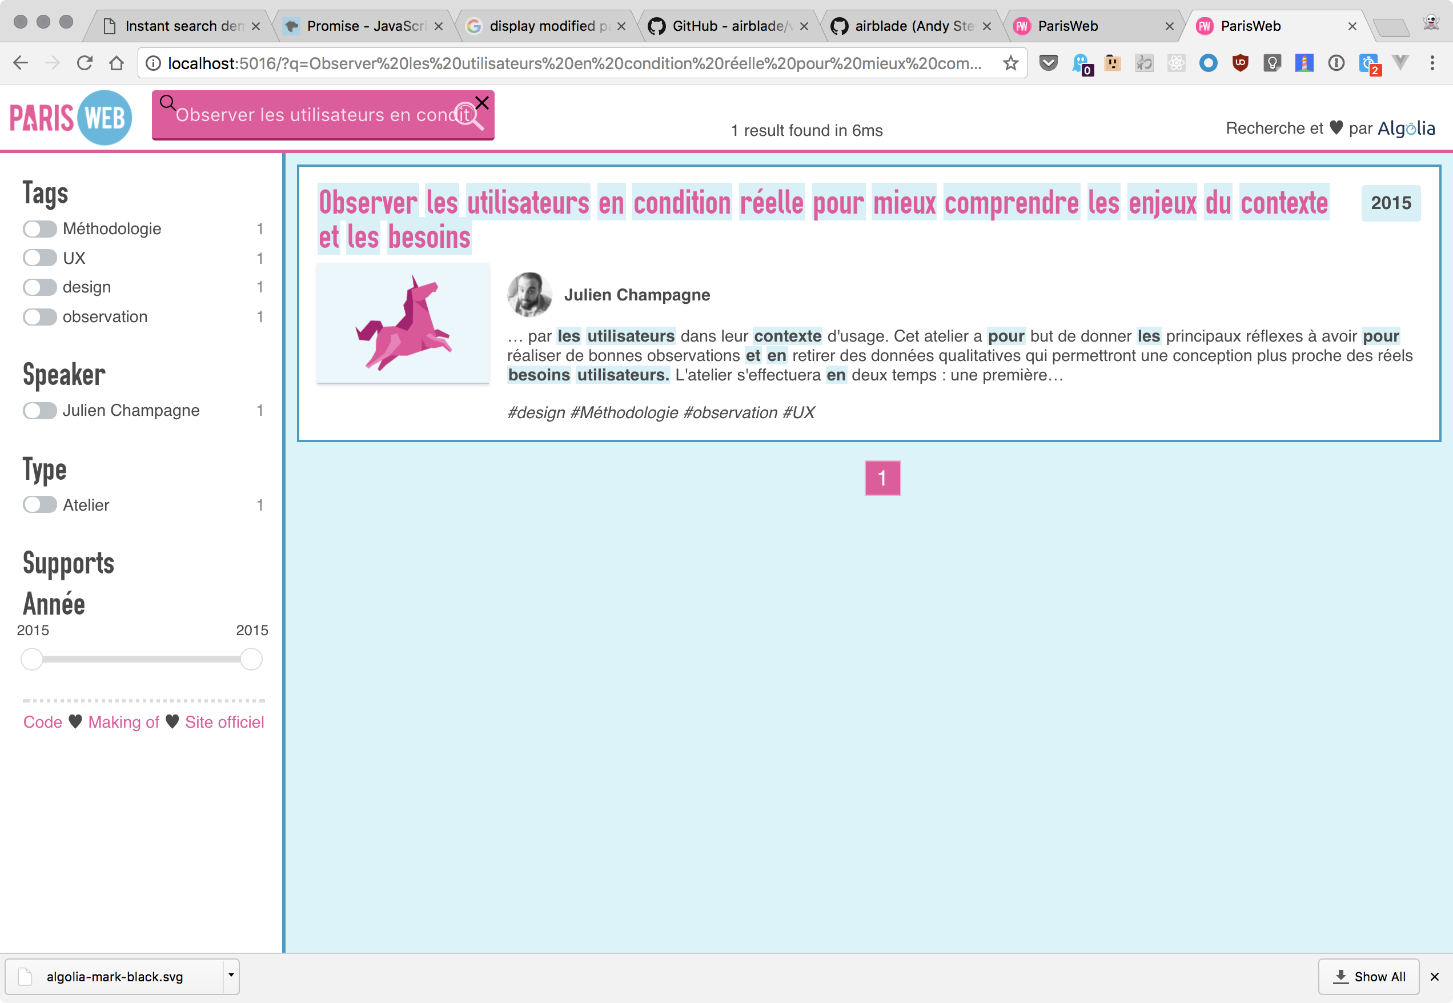
Task: Switch to the first ParisWeb tab
Action: coord(1093,26)
